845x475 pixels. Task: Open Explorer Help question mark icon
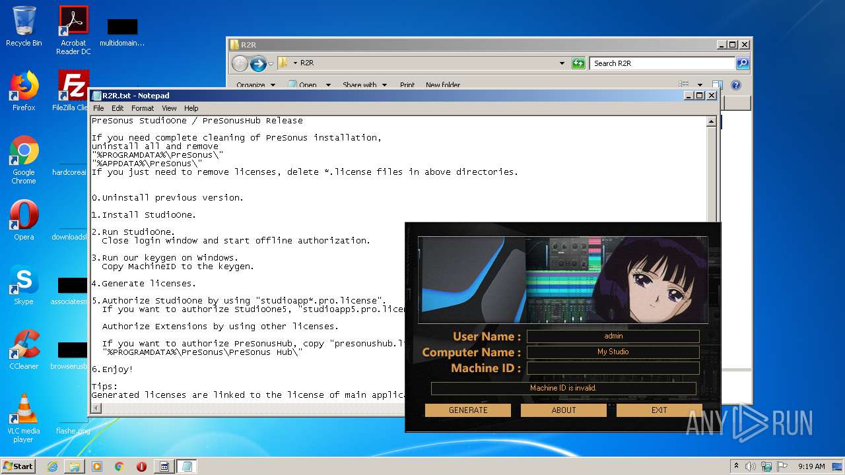click(x=736, y=85)
